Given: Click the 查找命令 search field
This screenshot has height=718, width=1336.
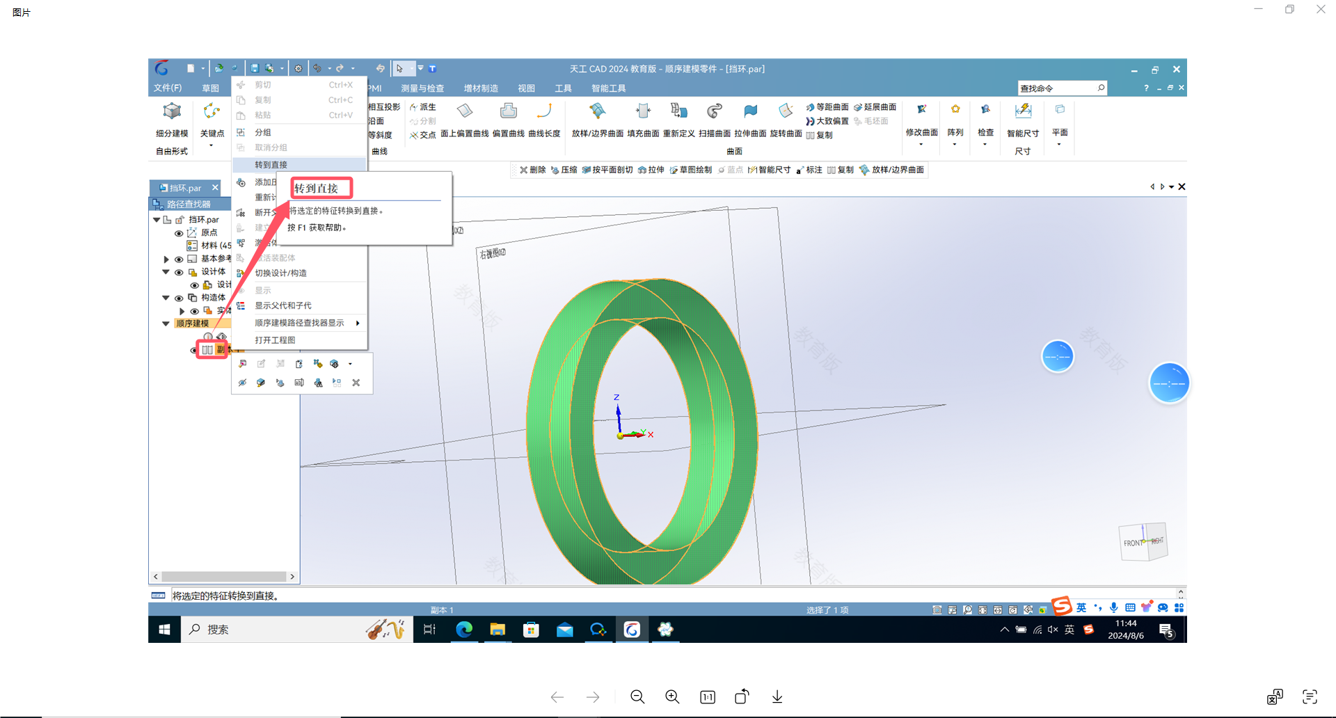Looking at the screenshot, I should click(x=1062, y=88).
